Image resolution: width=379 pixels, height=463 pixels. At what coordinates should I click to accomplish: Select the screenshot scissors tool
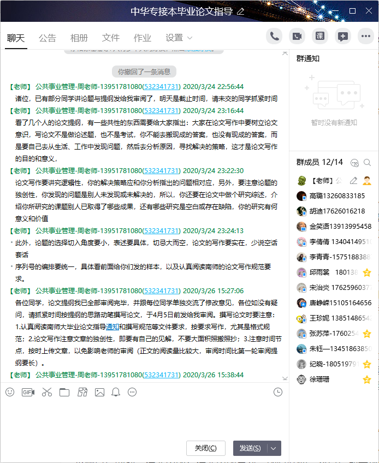coord(46,392)
